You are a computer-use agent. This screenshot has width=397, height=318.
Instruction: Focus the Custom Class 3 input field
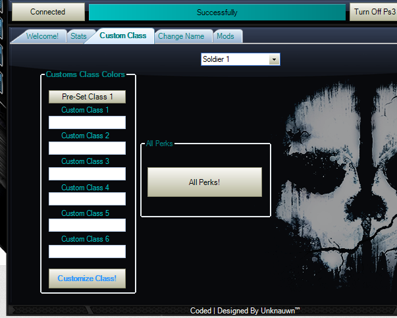click(87, 174)
